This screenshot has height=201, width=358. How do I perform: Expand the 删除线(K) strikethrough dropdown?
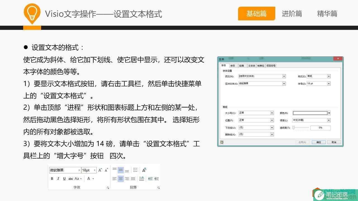272,135
